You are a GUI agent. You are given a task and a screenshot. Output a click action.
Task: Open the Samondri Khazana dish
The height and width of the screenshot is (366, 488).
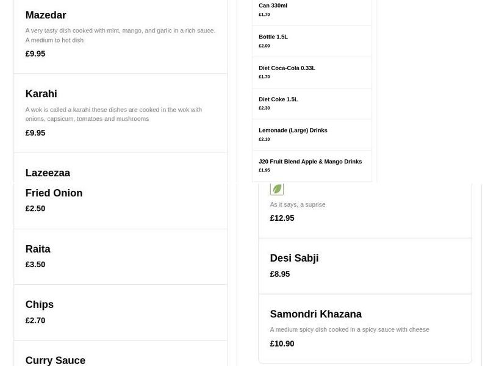tap(315, 314)
